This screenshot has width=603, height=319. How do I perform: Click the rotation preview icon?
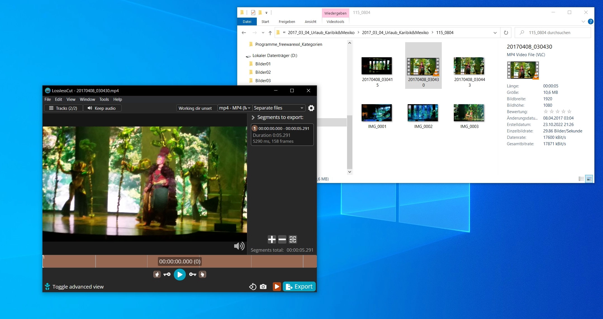[253, 287]
